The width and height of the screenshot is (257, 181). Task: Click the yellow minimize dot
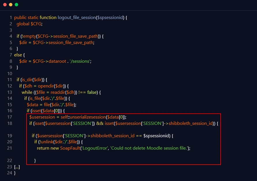11,5
